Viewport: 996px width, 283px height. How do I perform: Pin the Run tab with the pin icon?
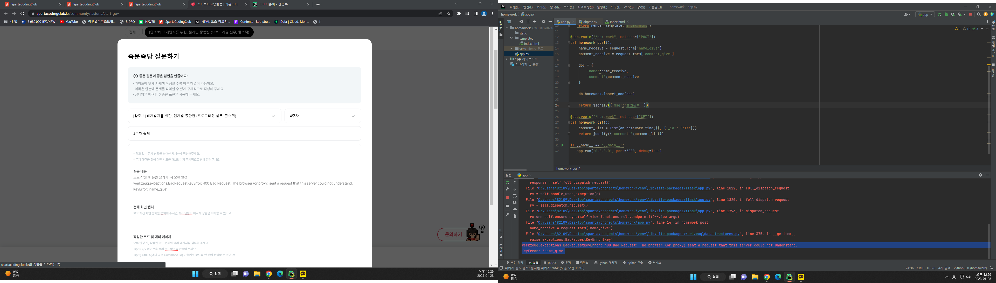tap(507, 215)
